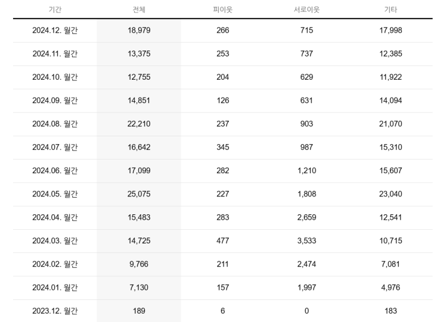Image resolution: width=443 pixels, height=322 pixels.
Task: Select the total value 7,130
Action: coord(139,287)
